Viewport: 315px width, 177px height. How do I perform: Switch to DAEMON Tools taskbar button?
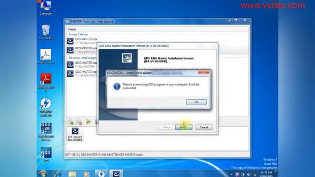point(101,174)
